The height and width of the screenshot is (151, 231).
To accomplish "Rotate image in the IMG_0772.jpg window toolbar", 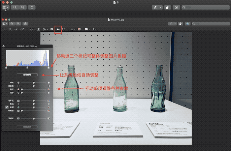I will pyautogui.click(x=181, y=24).
